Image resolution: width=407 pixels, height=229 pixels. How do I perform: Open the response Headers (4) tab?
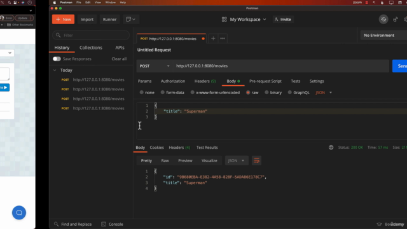[x=179, y=147]
